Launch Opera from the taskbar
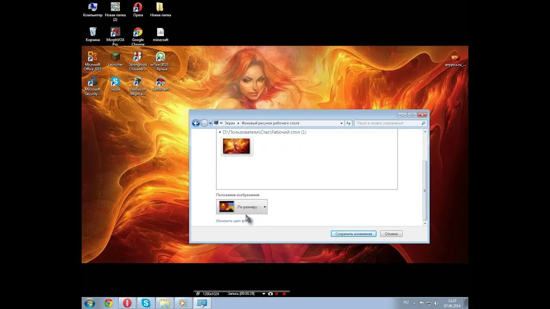The height and width of the screenshot is (309, 550). pos(127,303)
